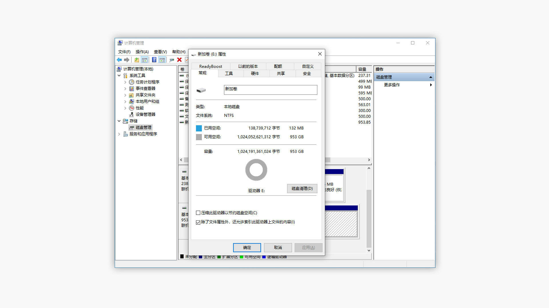Click the volume label text field
The width and height of the screenshot is (549, 308).
tap(270, 90)
